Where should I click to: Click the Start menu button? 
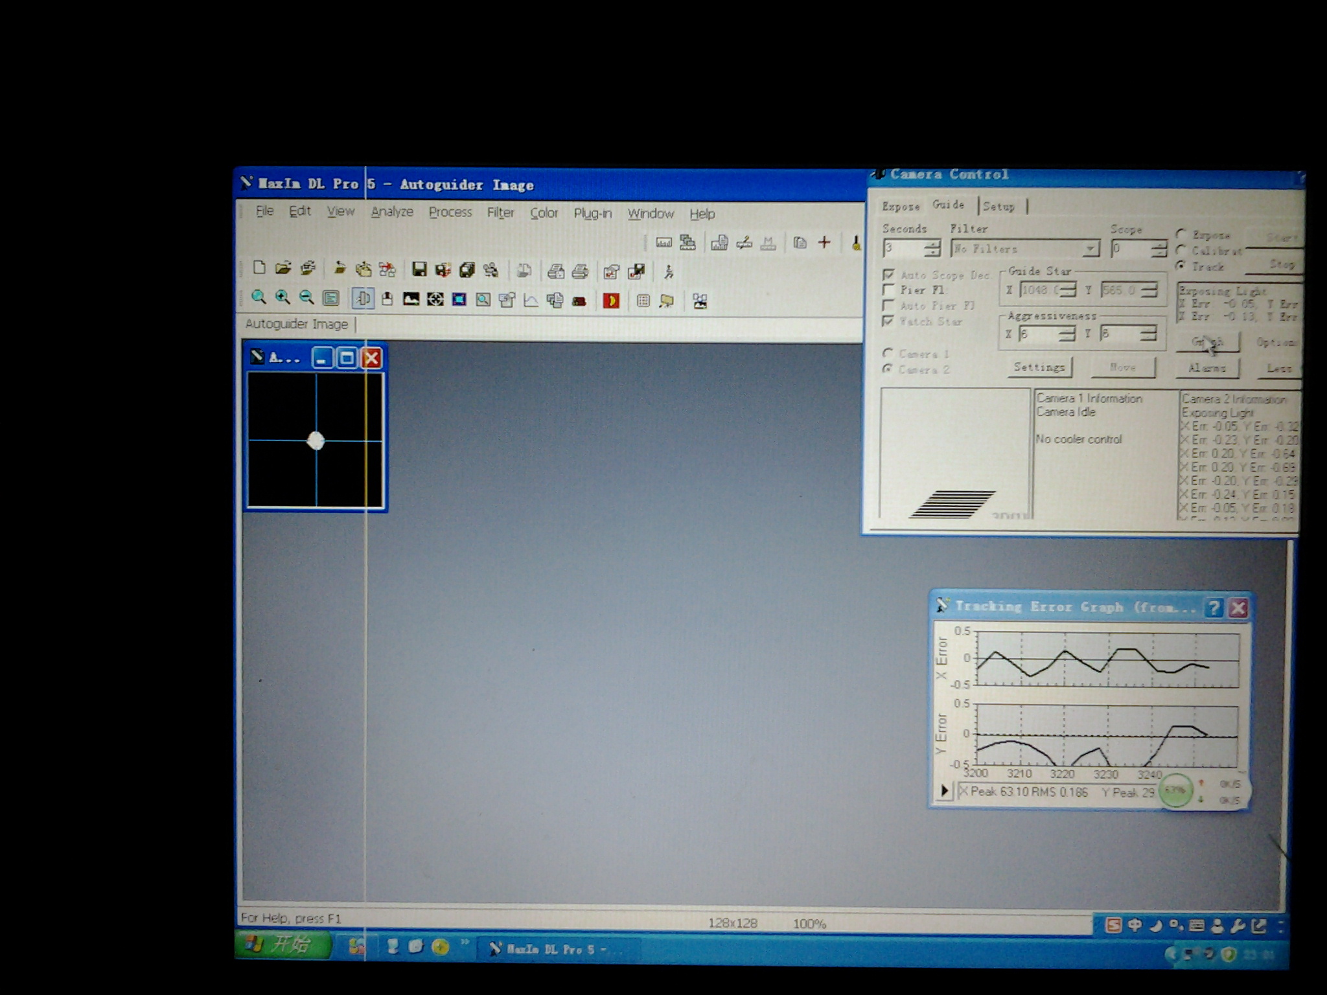click(283, 944)
